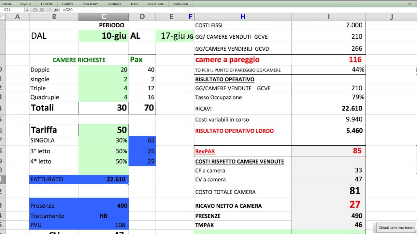Open the Sviluppo tab
Image resolution: width=417 pixels, height=234 pixels.
(180, 4)
